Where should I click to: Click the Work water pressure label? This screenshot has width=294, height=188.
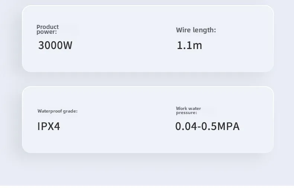click(188, 110)
